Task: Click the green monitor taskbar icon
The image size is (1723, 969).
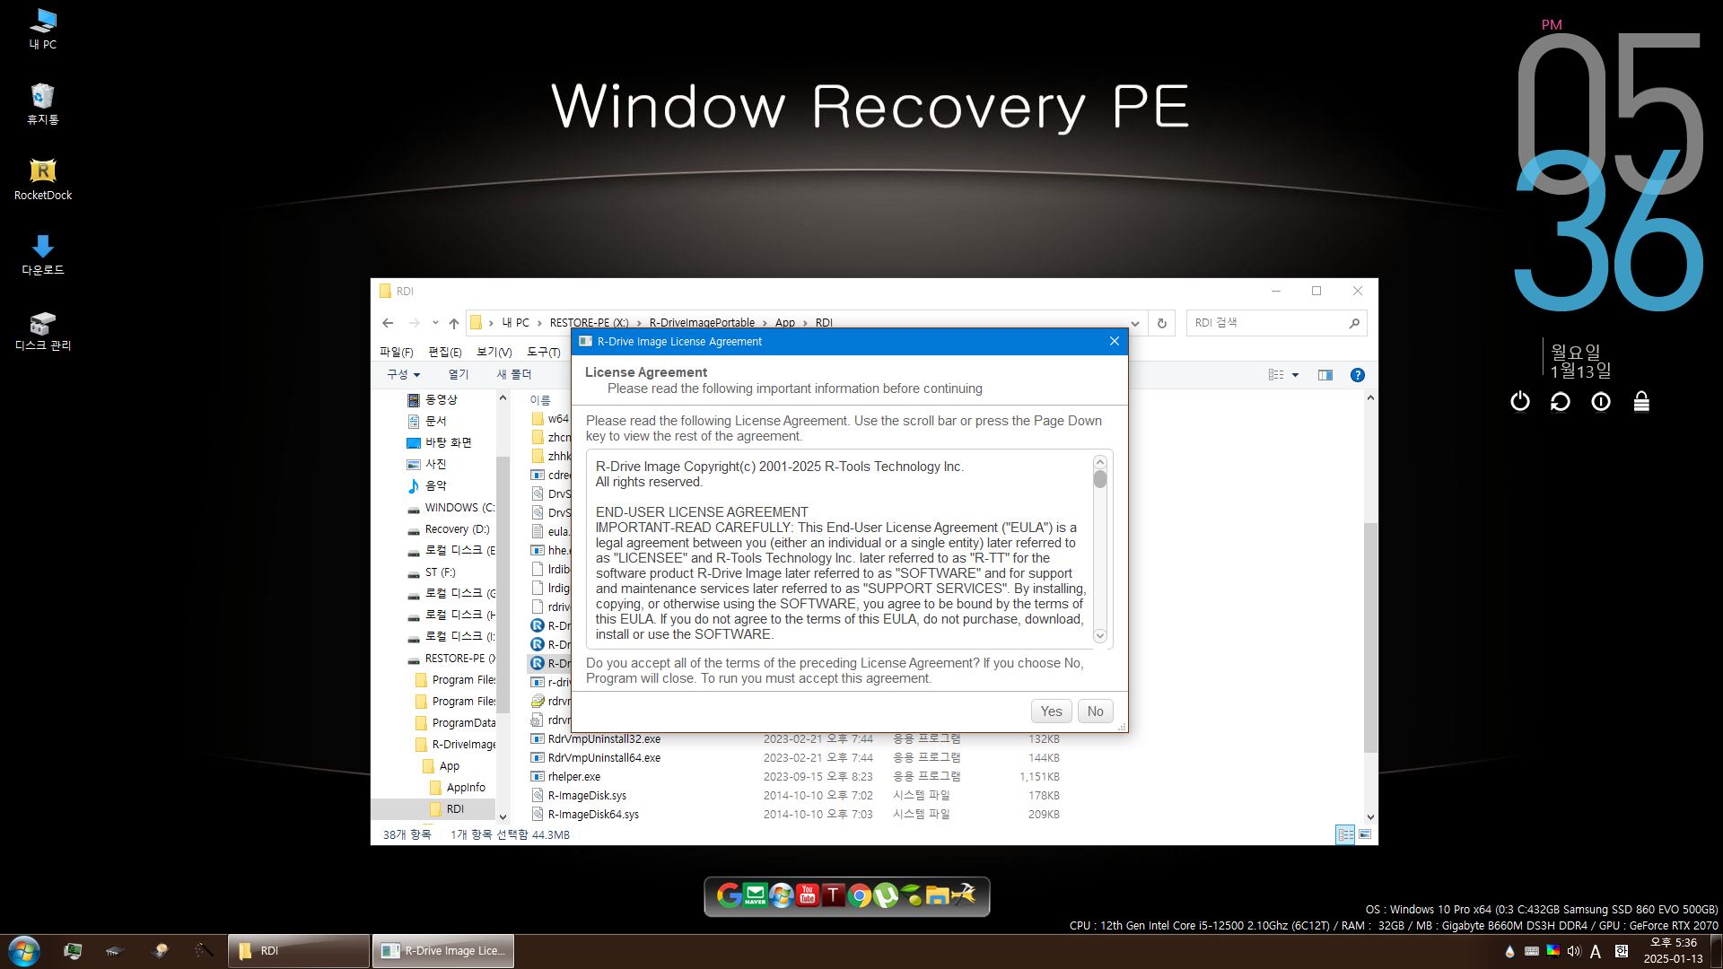Action: point(73,950)
